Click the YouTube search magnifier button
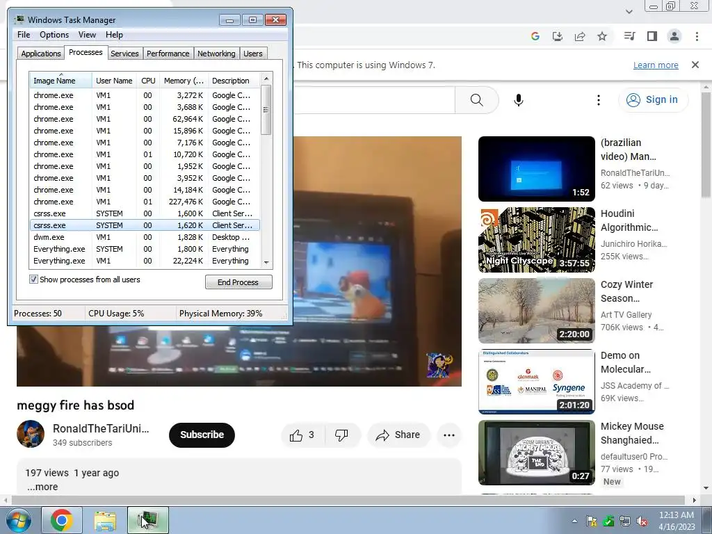Viewport: 712px width, 534px height. coord(477,100)
